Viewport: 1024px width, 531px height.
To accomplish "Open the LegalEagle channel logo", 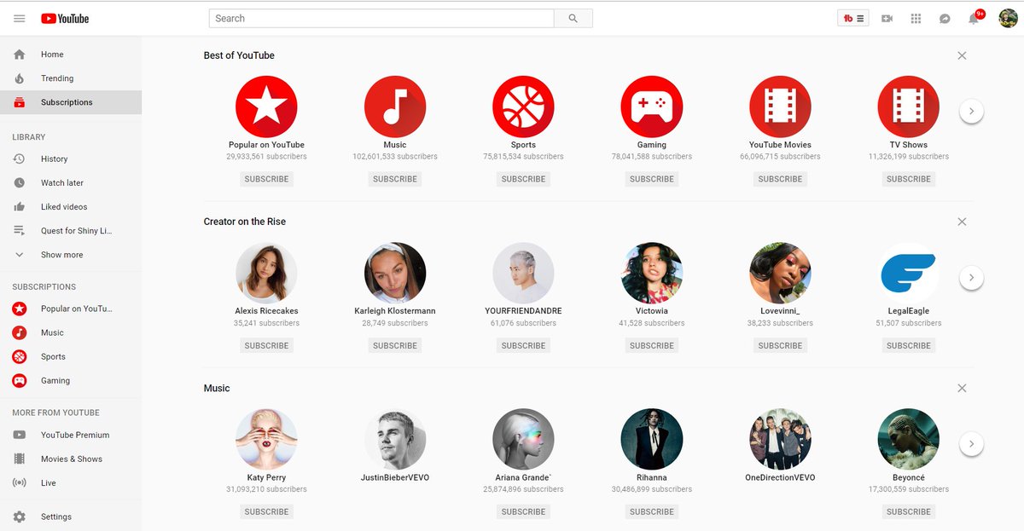I will [909, 273].
